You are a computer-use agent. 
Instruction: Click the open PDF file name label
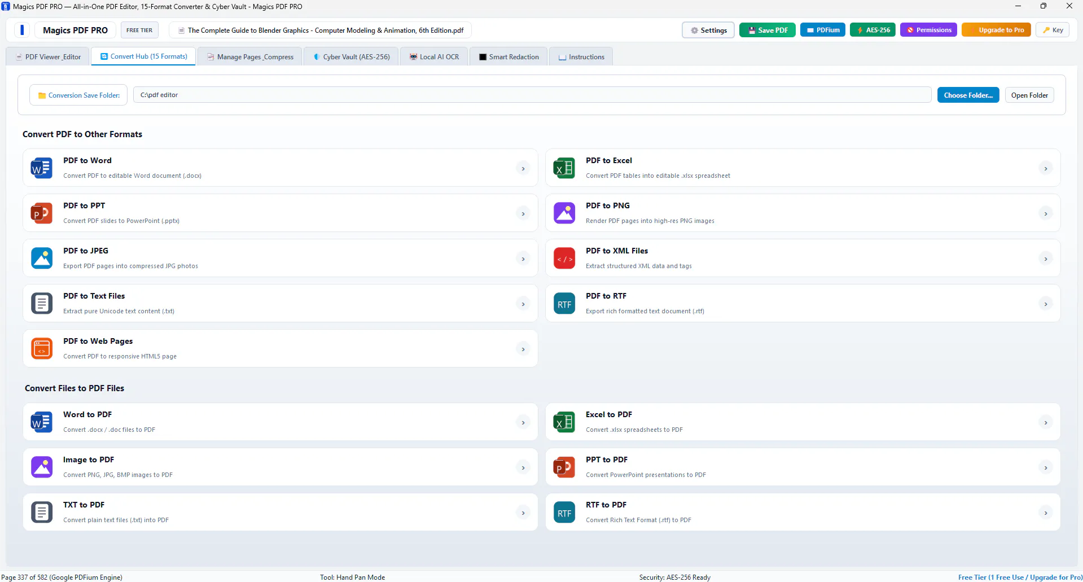click(x=321, y=30)
